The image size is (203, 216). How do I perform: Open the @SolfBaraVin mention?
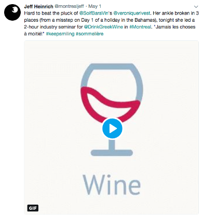point(93,13)
